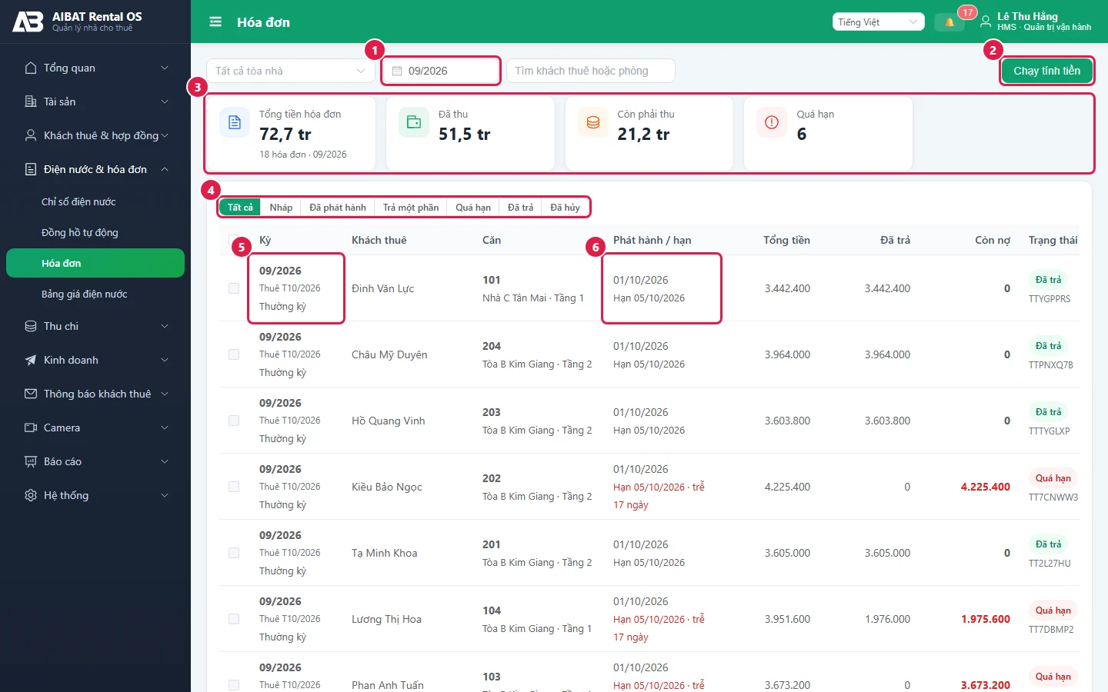1108x692 pixels.
Task: Click the Kinh doanh paper-plane icon
Action: (31, 360)
